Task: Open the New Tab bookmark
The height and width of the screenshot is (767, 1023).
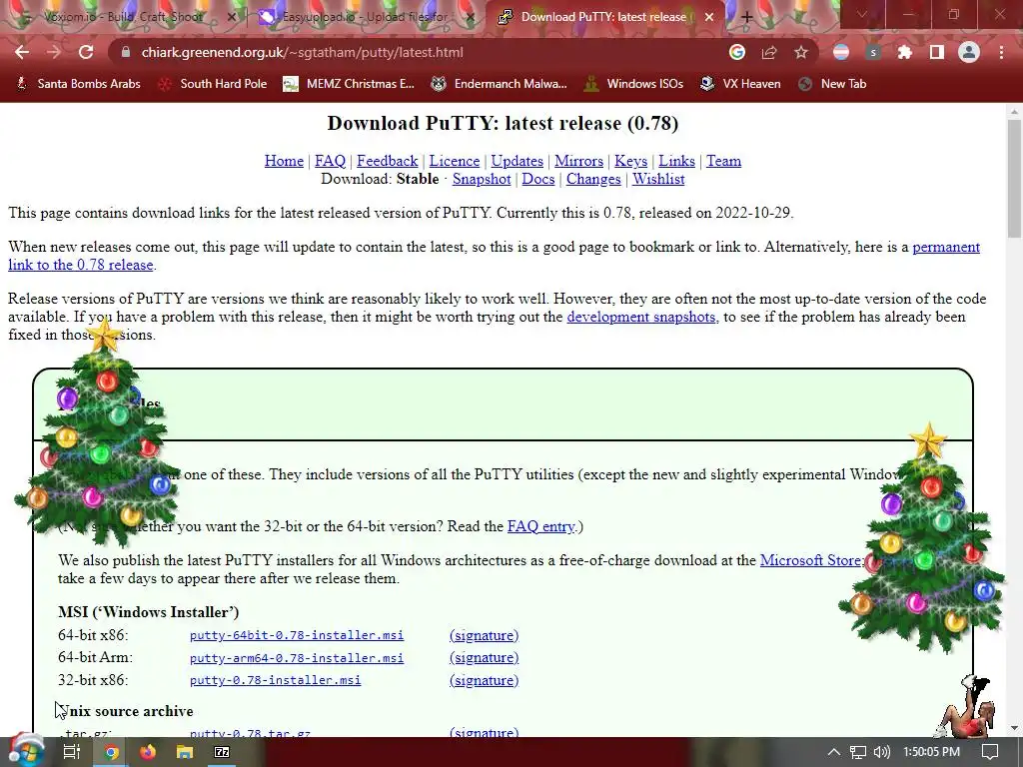Action: [833, 84]
